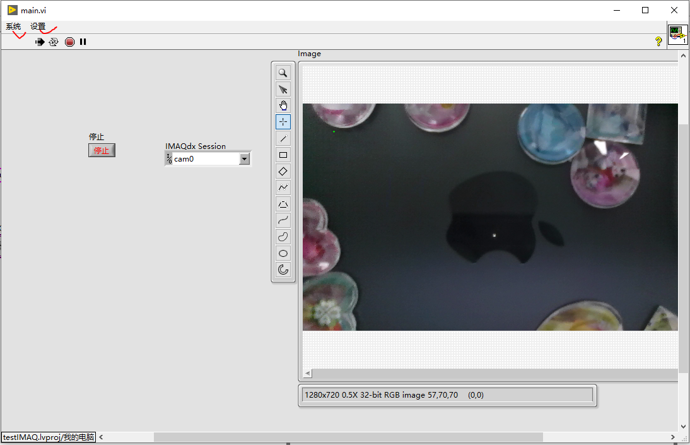Image resolution: width=690 pixels, height=445 pixels.
Task: Select the Pan hand tool
Action: coord(283,106)
